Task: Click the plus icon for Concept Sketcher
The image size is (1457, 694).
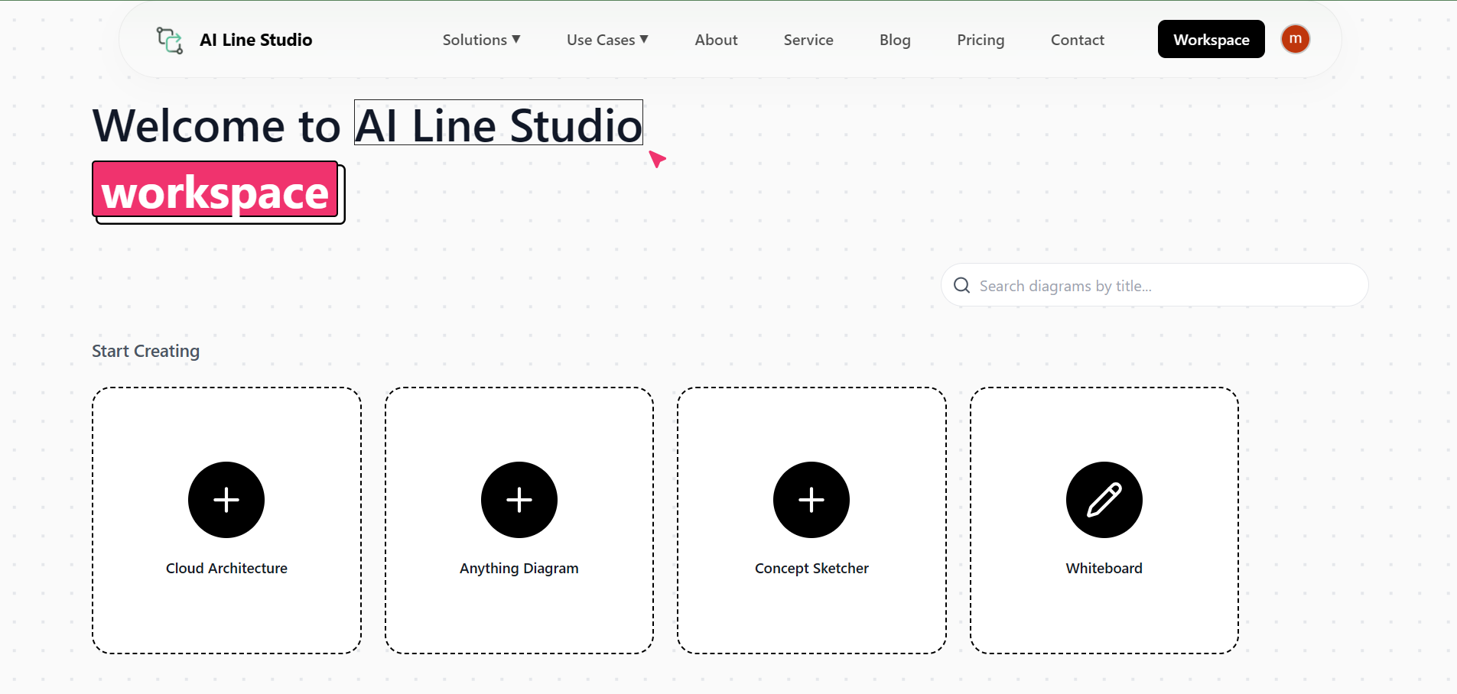Action: point(811,499)
